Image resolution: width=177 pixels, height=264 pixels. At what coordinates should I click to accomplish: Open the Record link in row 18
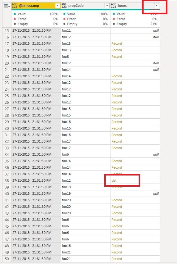tap(117, 50)
